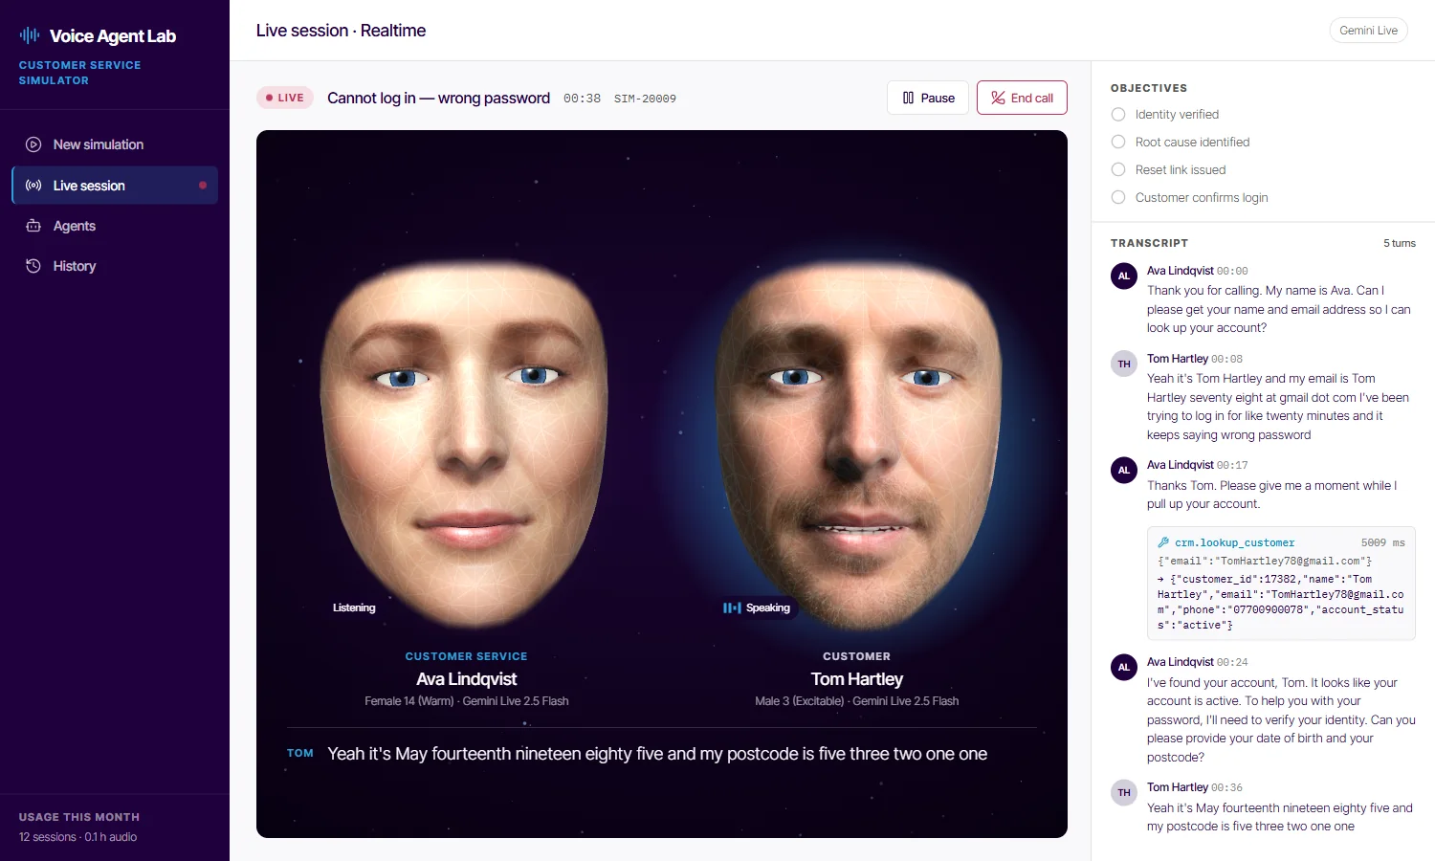Image resolution: width=1435 pixels, height=861 pixels.
Task: Click the TH avatar at 00:08
Action: [x=1124, y=364]
